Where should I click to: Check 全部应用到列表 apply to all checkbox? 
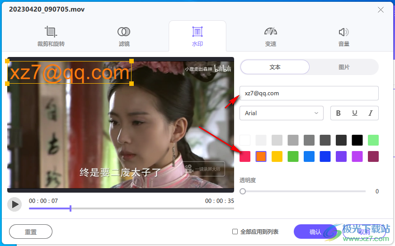point(235,232)
